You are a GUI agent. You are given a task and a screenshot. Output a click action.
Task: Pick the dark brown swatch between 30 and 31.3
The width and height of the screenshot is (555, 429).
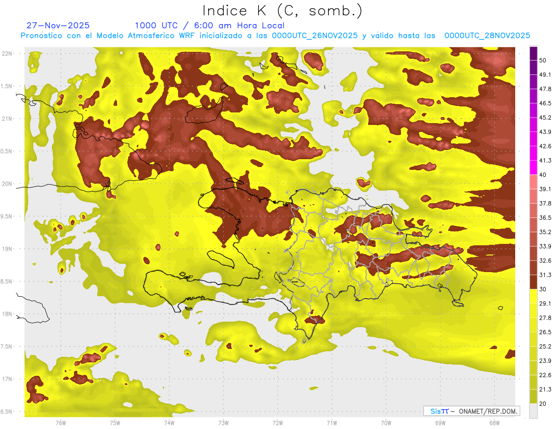(x=533, y=282)
